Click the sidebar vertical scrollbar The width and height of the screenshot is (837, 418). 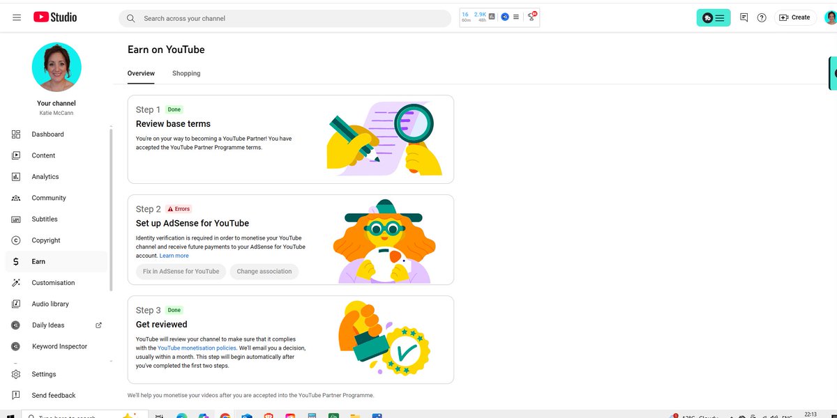pos(111,209)
